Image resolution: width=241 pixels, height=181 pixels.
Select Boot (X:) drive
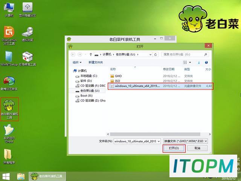point(84,95)
